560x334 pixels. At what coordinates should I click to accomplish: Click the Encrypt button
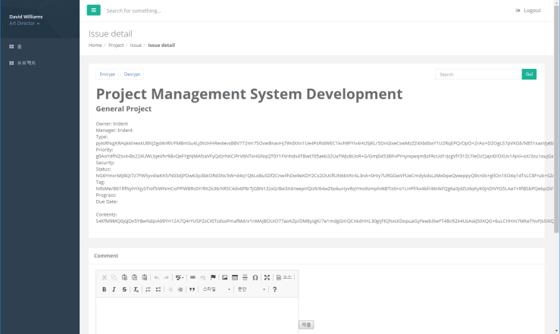(x=107, y=74)
